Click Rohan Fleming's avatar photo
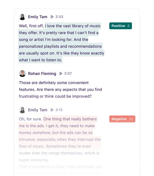 (22, 74)
